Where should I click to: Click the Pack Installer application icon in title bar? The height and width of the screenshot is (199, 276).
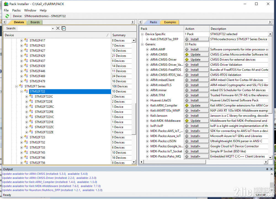point(6,4)
